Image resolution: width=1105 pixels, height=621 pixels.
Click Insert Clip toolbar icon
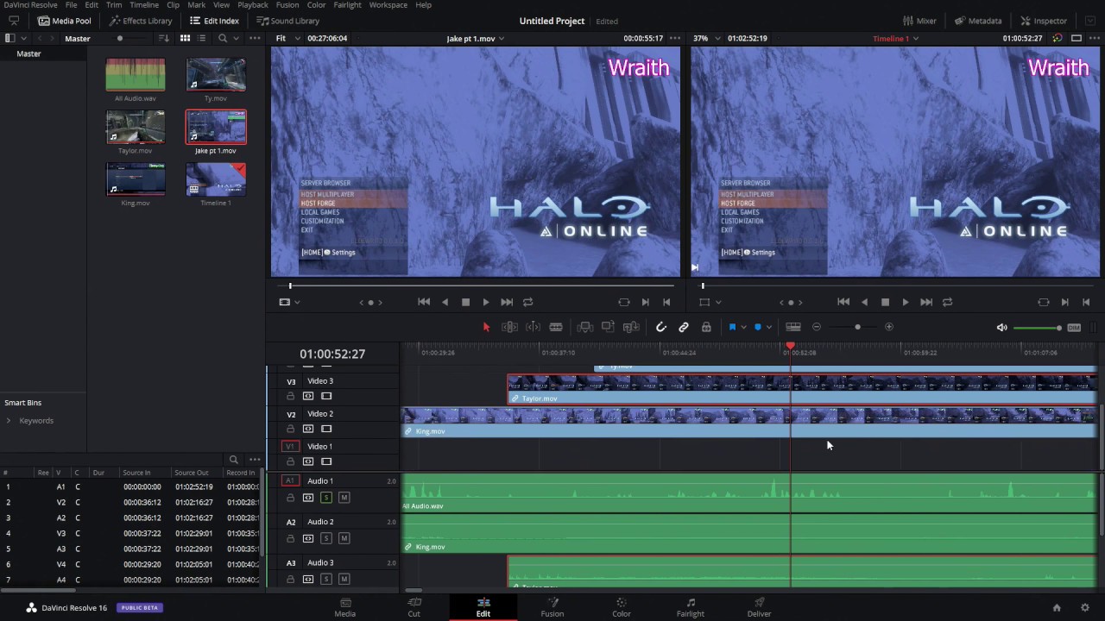tap(584, 327)
